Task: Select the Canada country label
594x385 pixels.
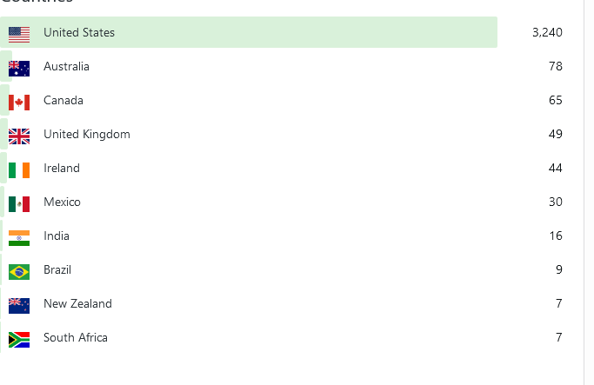Action: [63, 101]
